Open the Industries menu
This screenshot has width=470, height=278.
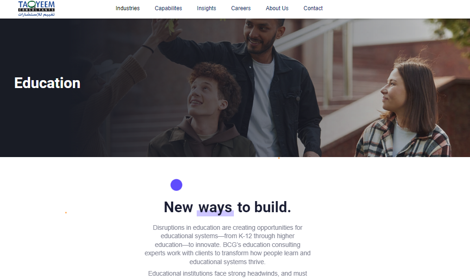[128, 8]
